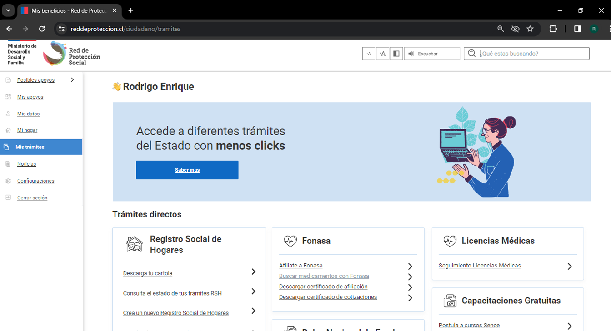Toggle the browser side panel icon

(577, 29)
